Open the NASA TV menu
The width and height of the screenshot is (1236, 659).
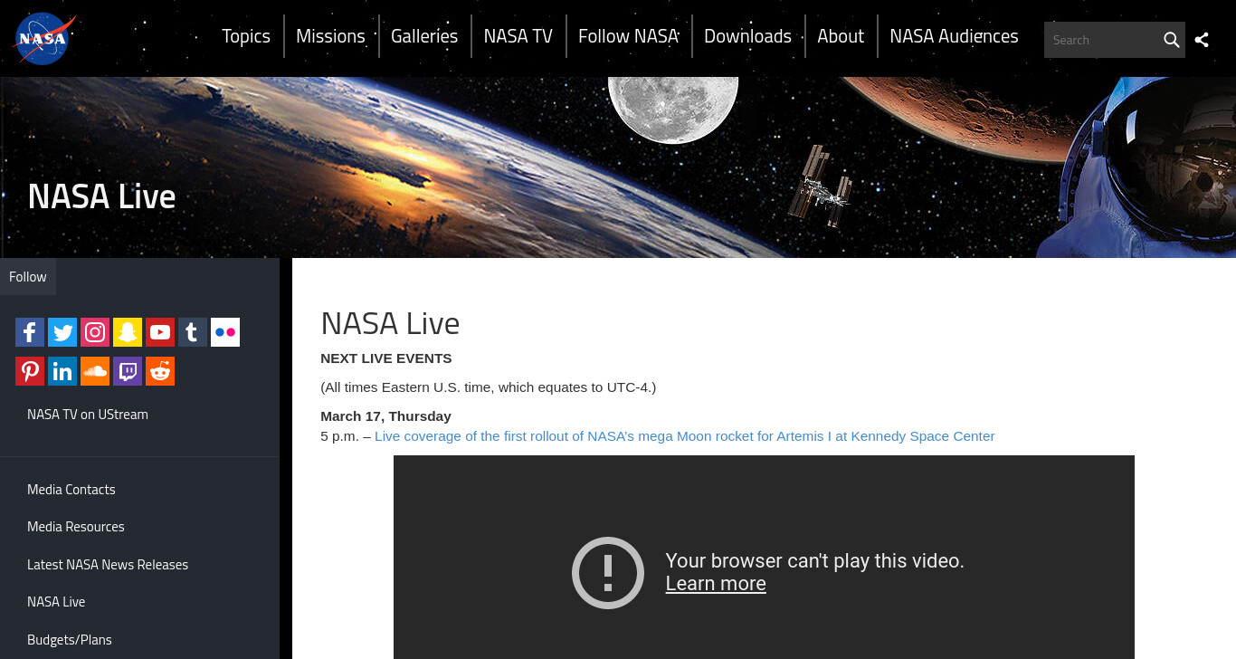518,36
